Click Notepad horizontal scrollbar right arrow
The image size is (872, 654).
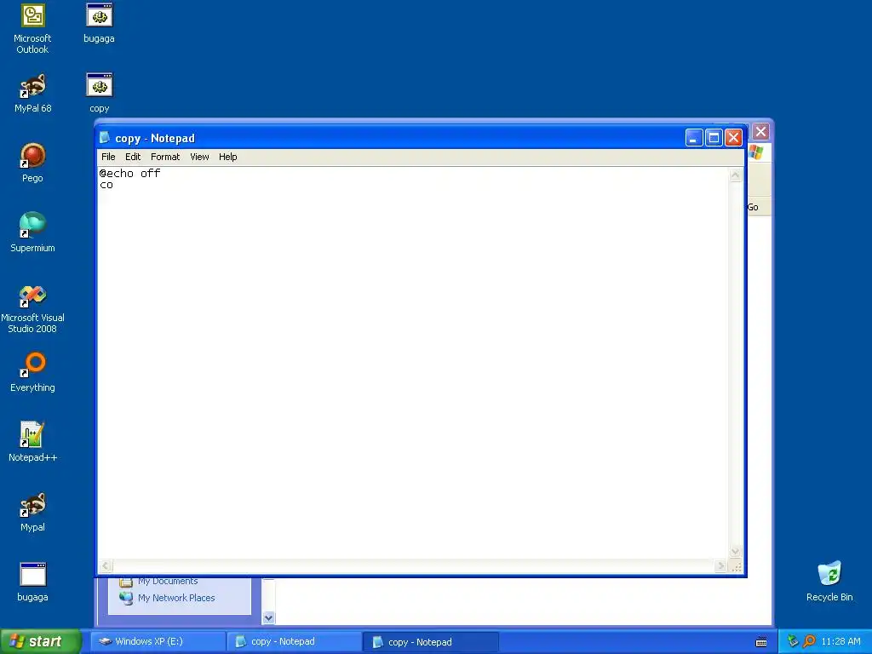[720, 566]
